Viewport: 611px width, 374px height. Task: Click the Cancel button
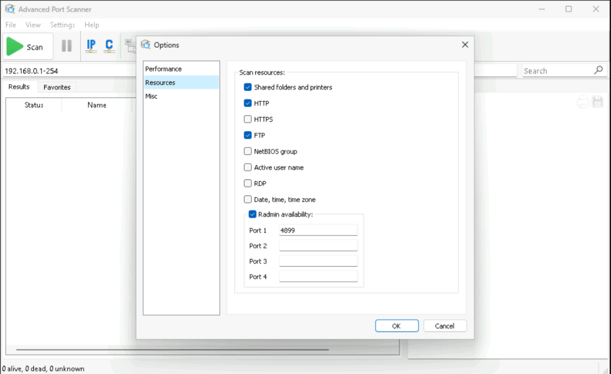[445, 326]
